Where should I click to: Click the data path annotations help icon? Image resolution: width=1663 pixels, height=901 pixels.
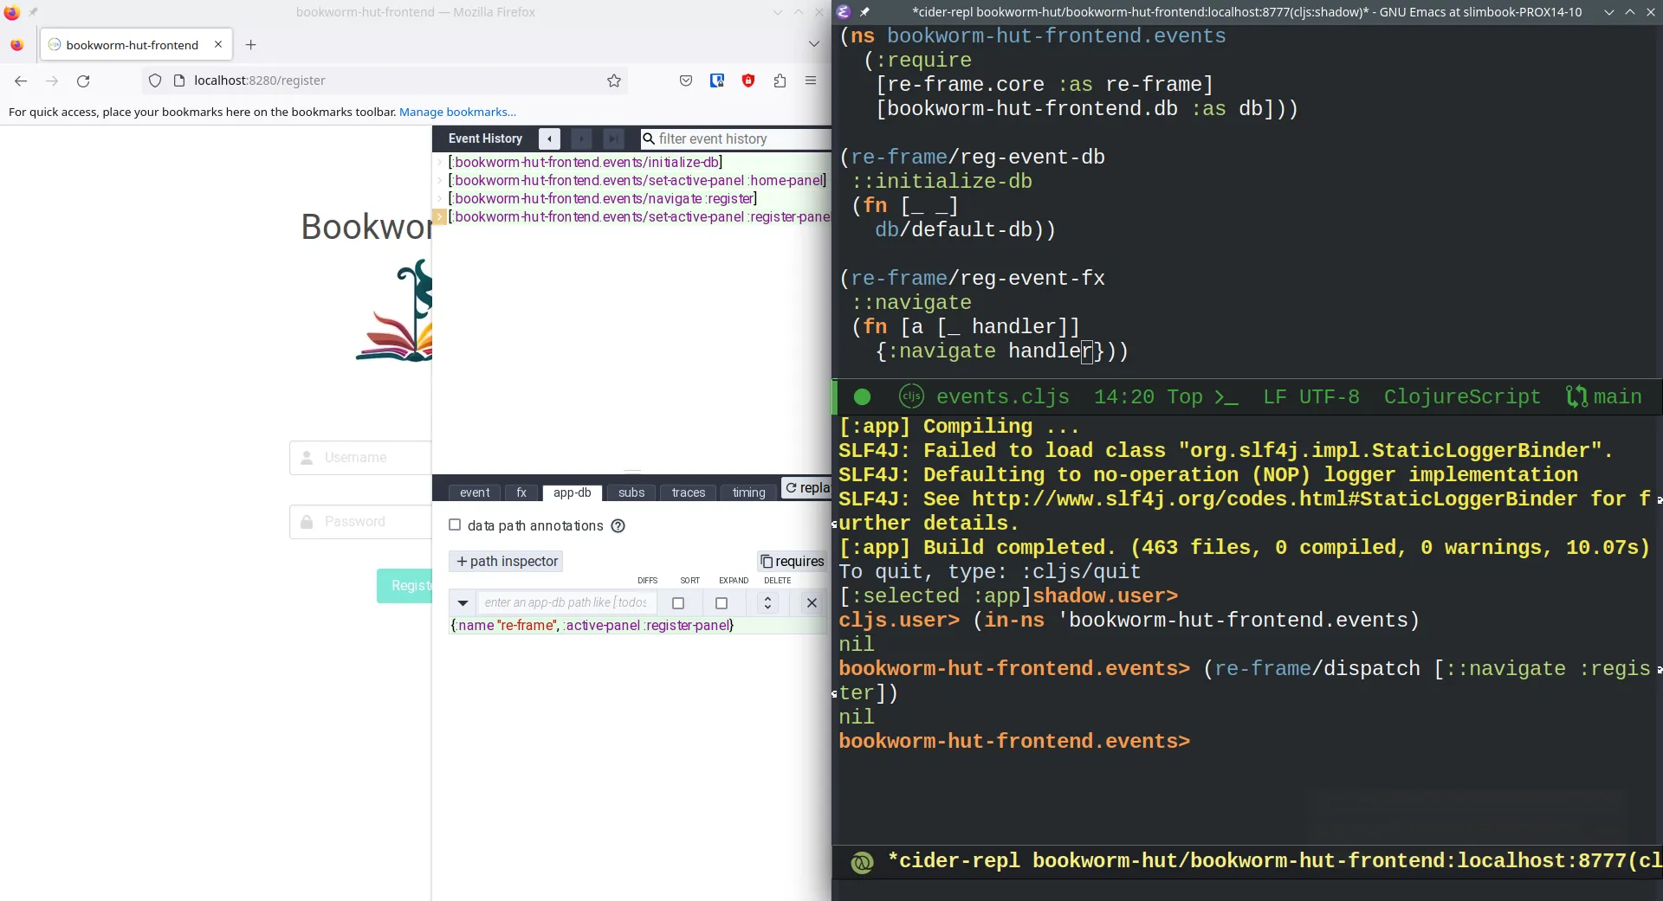point(618,526)
